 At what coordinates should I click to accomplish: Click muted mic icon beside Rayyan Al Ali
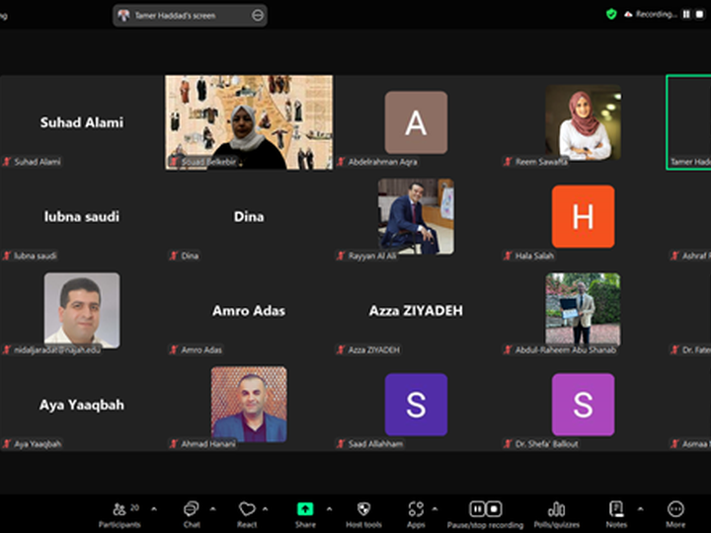click(341, 256)
